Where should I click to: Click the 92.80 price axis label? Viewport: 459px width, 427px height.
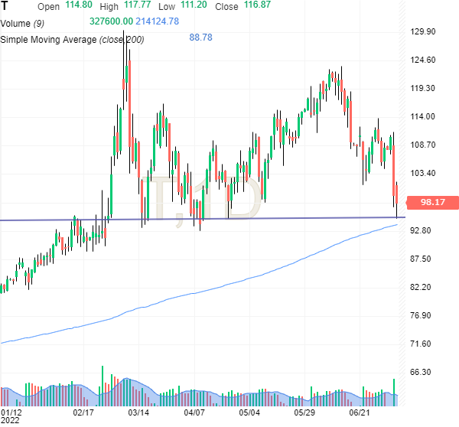pos(422,230)
